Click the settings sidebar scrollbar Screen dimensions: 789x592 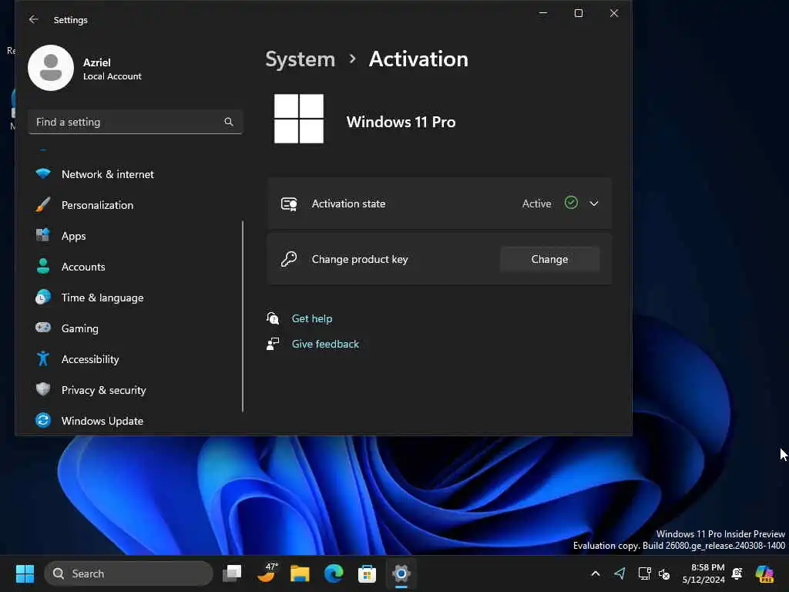point(243,316)
